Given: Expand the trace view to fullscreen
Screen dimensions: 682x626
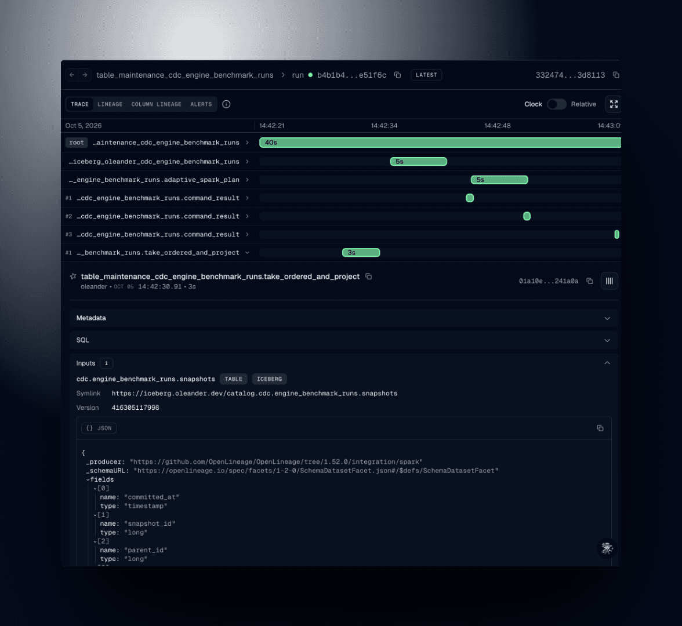Looking at the screenshot, I should (614, 104).
